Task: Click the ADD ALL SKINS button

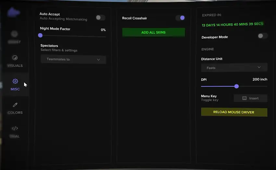Action: 153,32
